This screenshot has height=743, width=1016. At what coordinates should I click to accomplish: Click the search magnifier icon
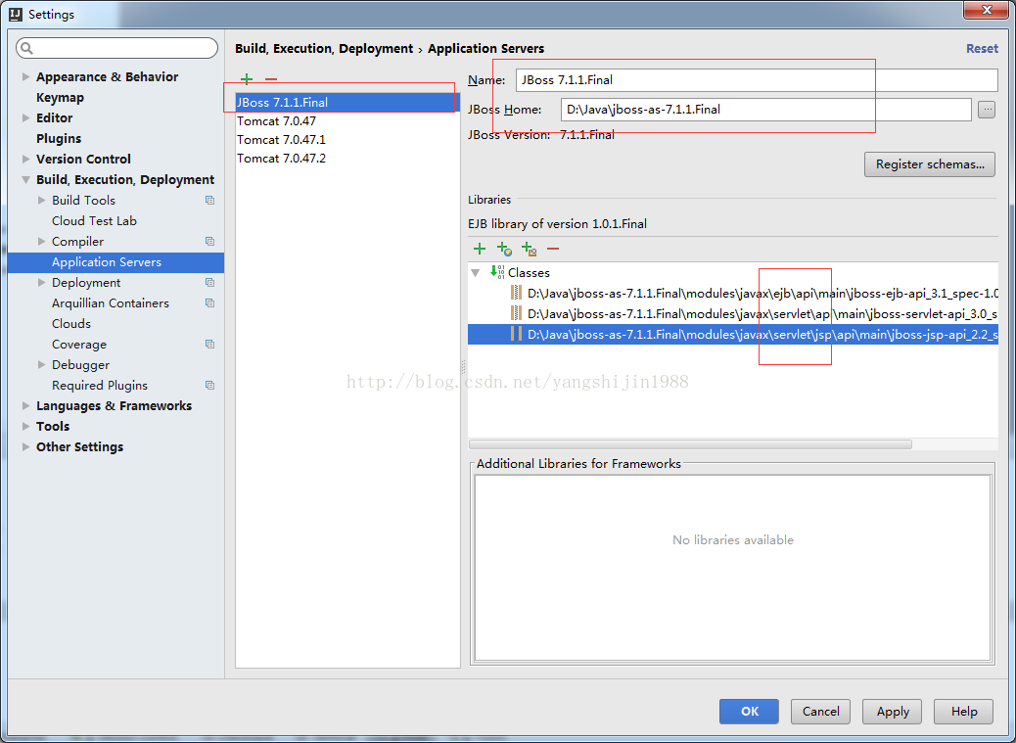pyautogui.click(x=27, y=48)
